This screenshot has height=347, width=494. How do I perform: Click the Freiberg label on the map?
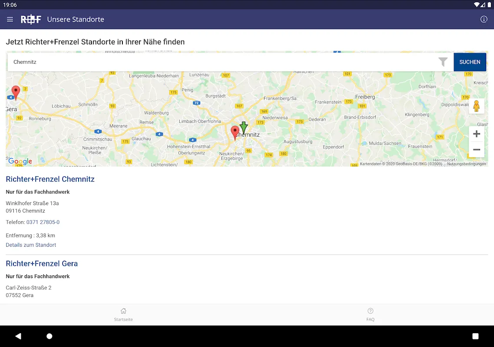coord(365,97)
